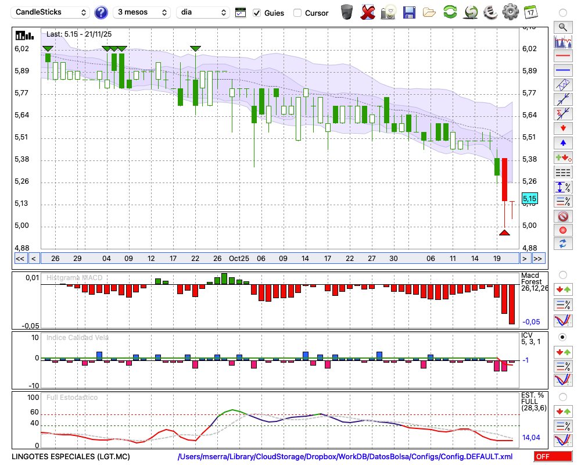Click the blue question mark help icon
This screenshot has width=581, height=465.
click(101, 12)
